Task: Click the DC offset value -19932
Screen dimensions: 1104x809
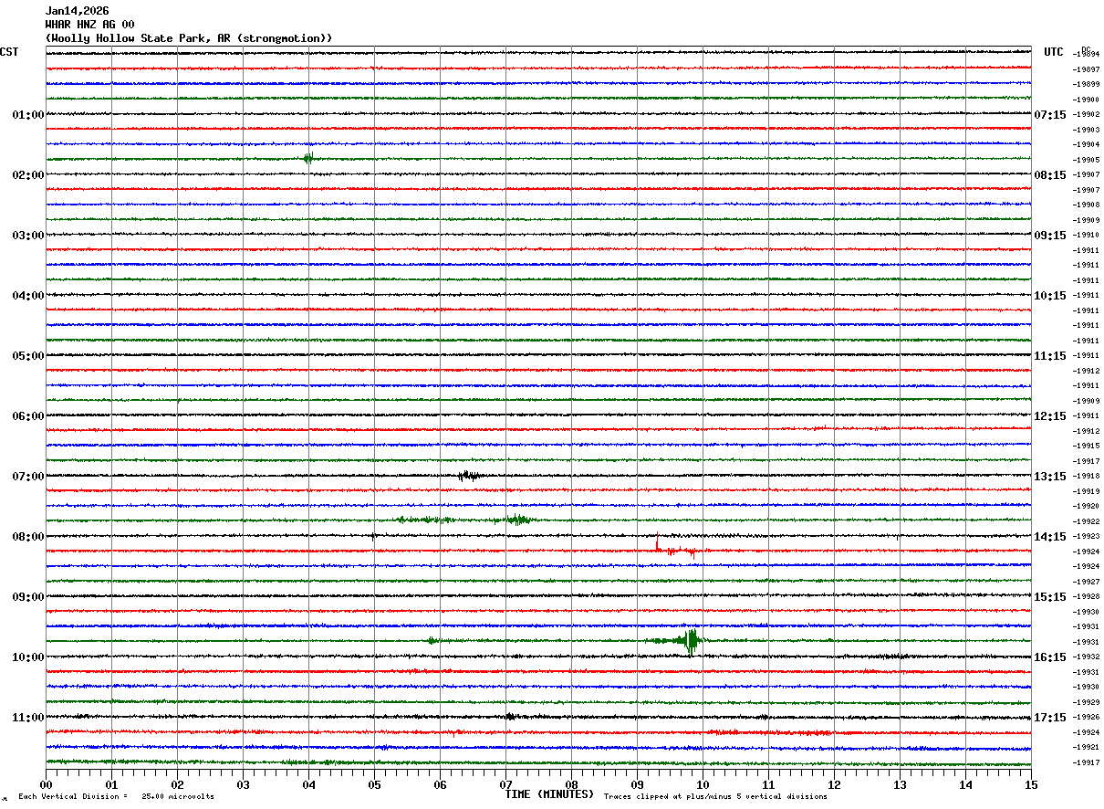Action: click(x=1086, y=657)
